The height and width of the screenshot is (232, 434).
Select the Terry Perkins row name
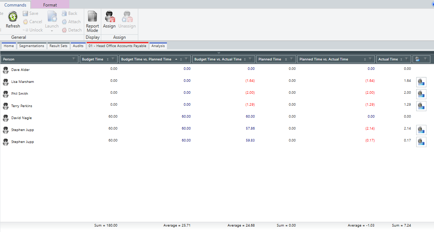[21, 106]
